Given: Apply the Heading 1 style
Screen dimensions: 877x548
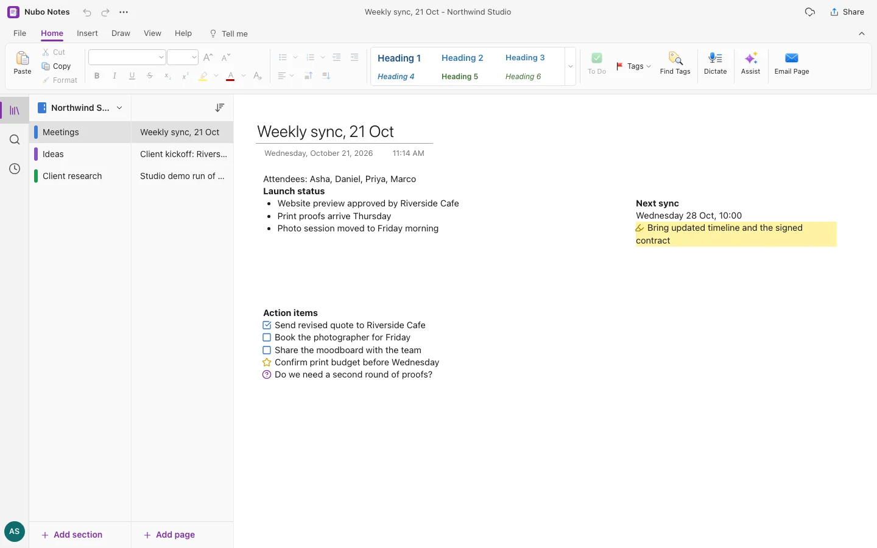Looking at the screenshot, I should tap(400, 58).
